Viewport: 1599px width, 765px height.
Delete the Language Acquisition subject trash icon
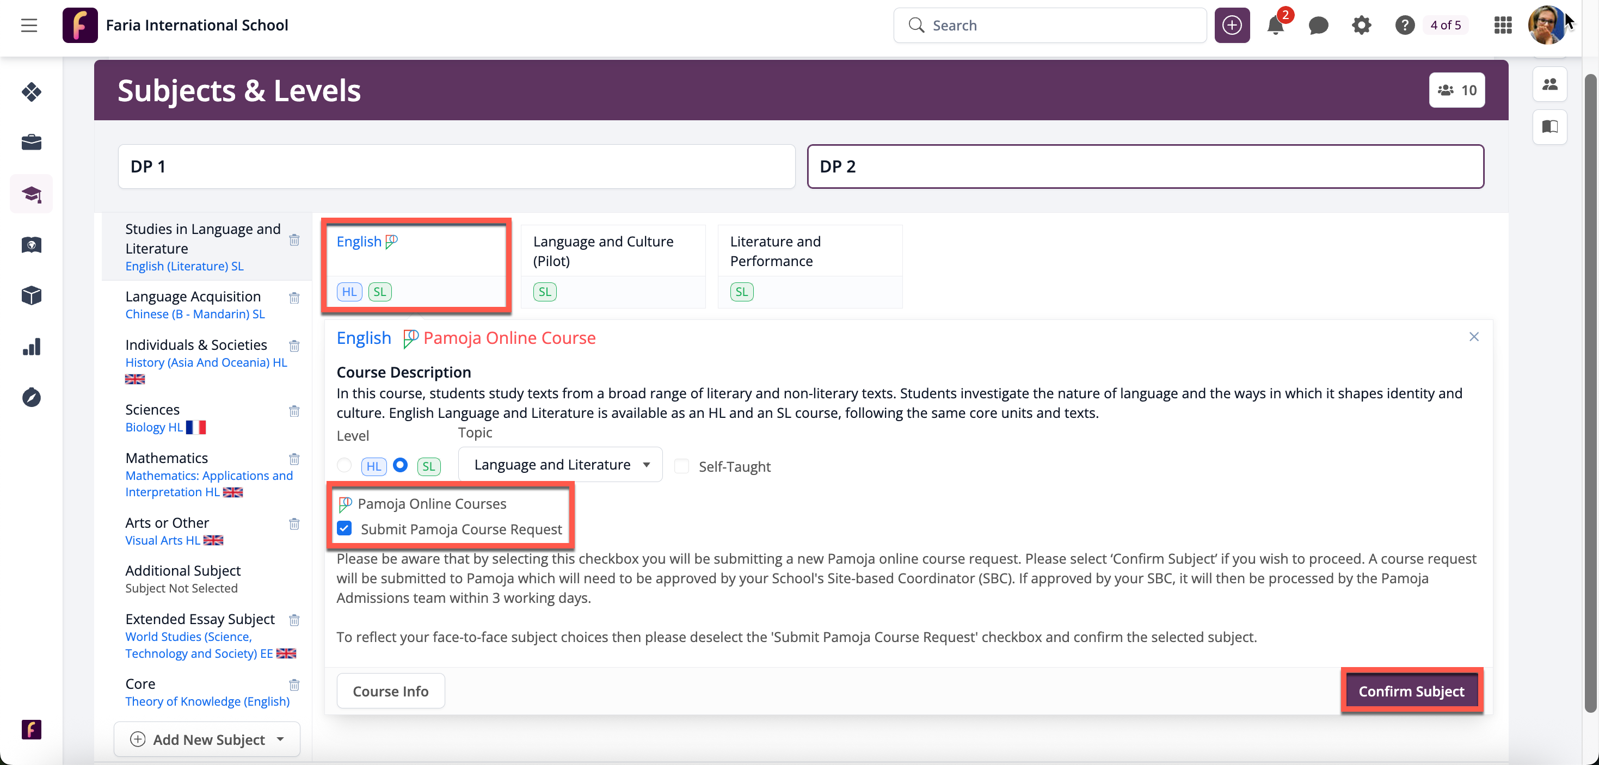[294, 298]
